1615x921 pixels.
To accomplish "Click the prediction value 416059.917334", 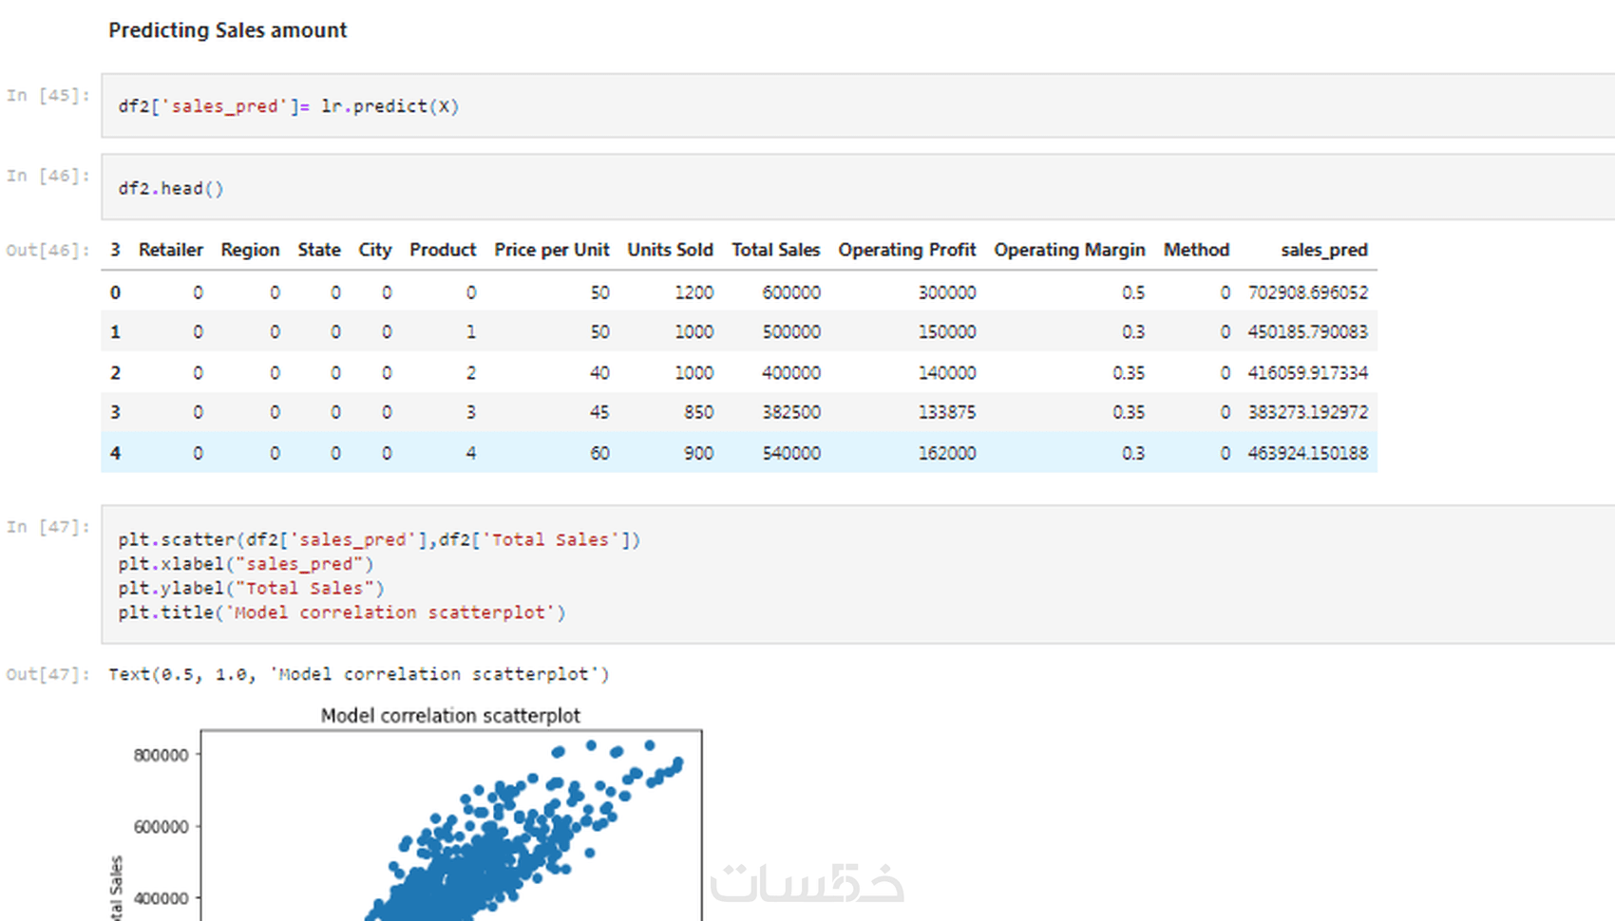I will click(1308, 373).
